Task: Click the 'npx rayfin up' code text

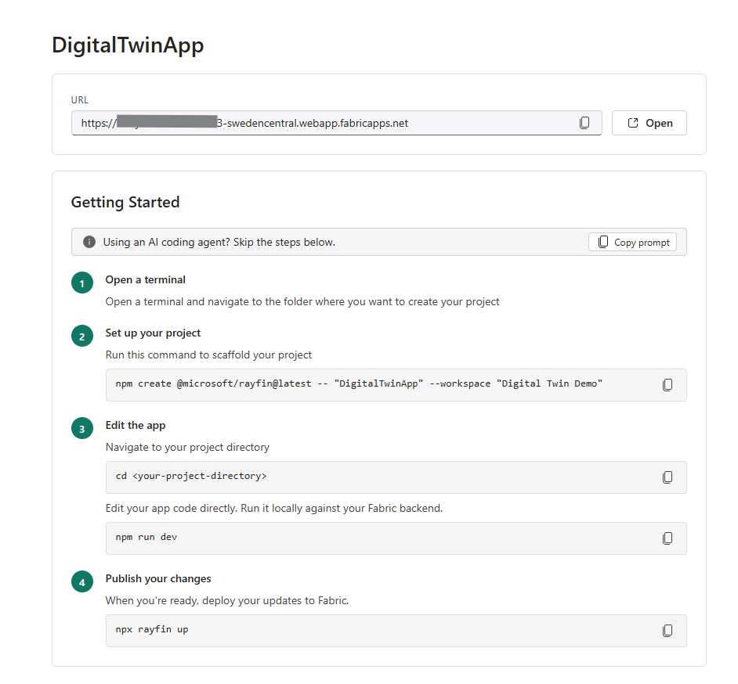Action: (152, 629)
